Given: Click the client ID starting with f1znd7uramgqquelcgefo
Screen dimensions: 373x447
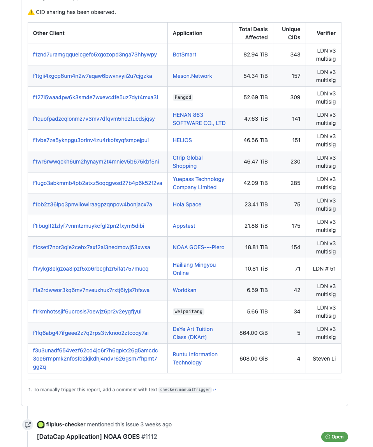Looking at the screenshot, I should coord(95,55).
